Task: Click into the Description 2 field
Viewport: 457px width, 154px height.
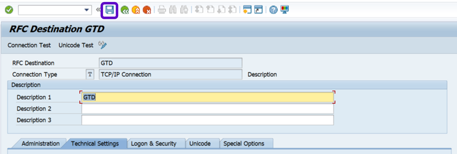Action: tap(207, 109)
